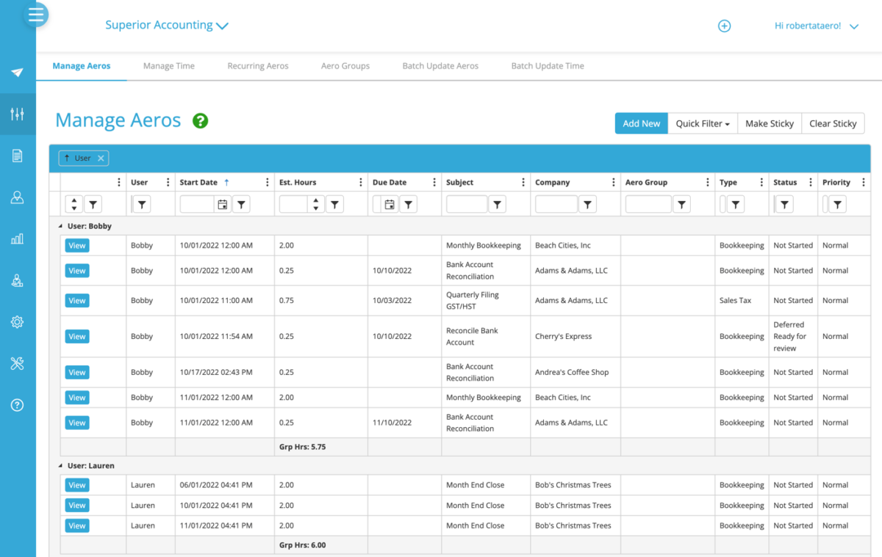Select the paper plane icon in the sidebar
Image resolution: width=882 pixels, height=557 pixels.
click(17, 73)
